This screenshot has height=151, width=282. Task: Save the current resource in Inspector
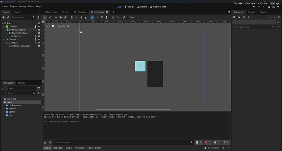(x=244, y=17)
